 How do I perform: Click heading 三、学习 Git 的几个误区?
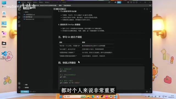coord(70,37)
